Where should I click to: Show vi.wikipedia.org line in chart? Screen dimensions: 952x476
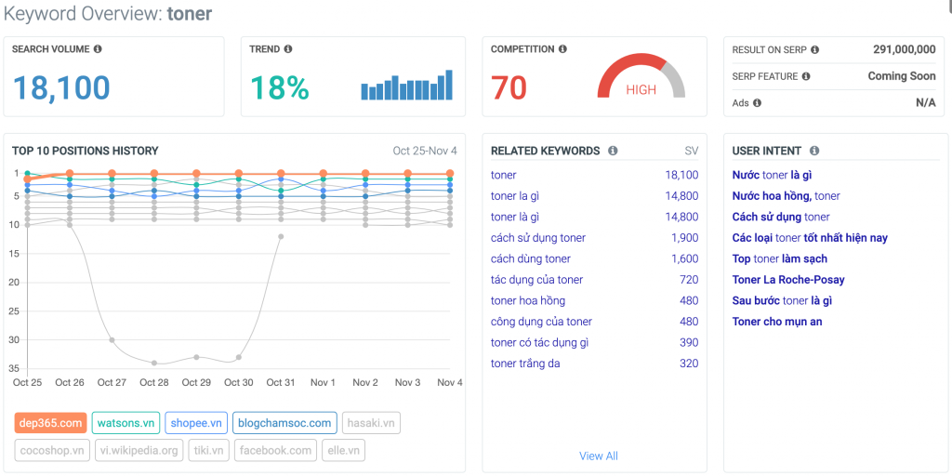139,451
